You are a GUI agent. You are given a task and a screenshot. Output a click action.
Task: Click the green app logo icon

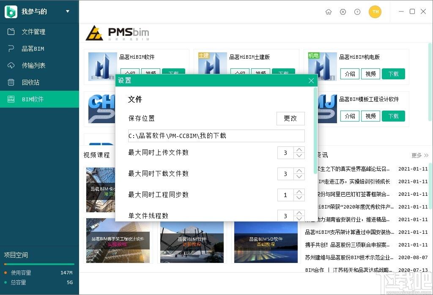pyautogui.click(x=11, y=11)
